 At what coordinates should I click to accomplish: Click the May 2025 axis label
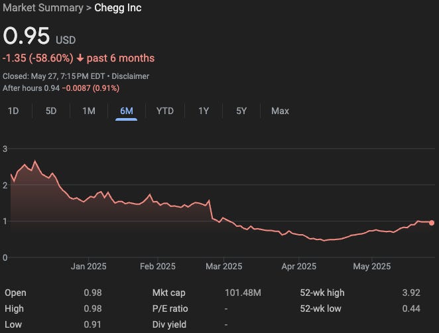pyautogui.click(x=372, y=266)
